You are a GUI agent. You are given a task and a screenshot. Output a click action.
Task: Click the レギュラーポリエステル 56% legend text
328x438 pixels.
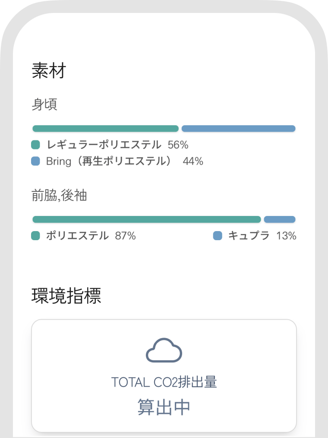tap(117, 145)
